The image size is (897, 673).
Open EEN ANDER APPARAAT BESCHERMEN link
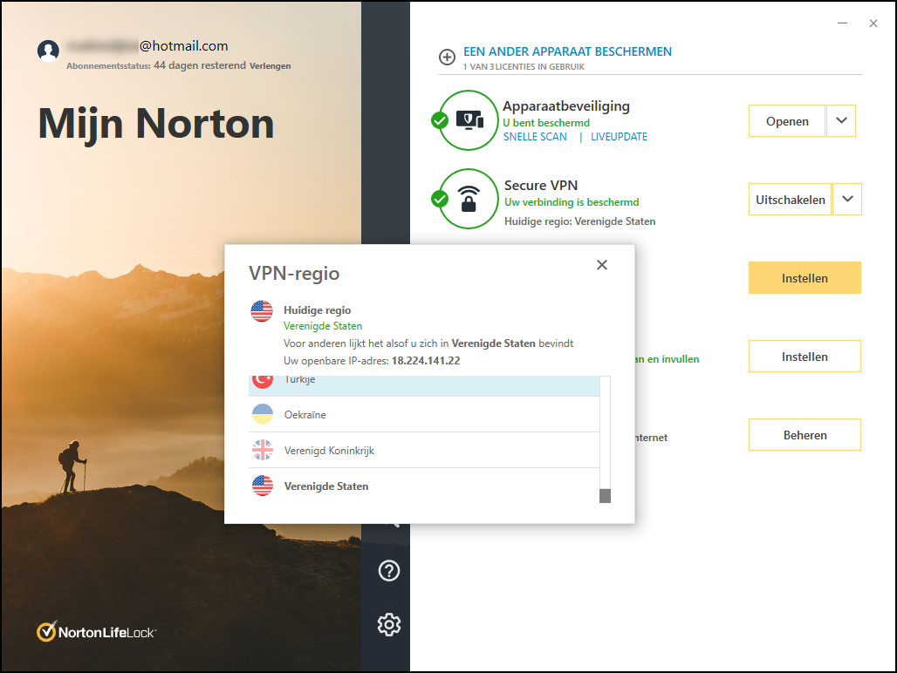pyautogui.click(x=567, y=51)
